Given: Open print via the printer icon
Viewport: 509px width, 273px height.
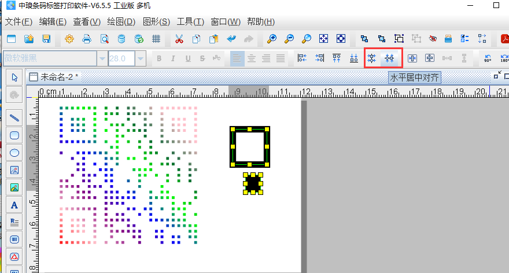Looking at the screenshot, I should tap(87, 39).
